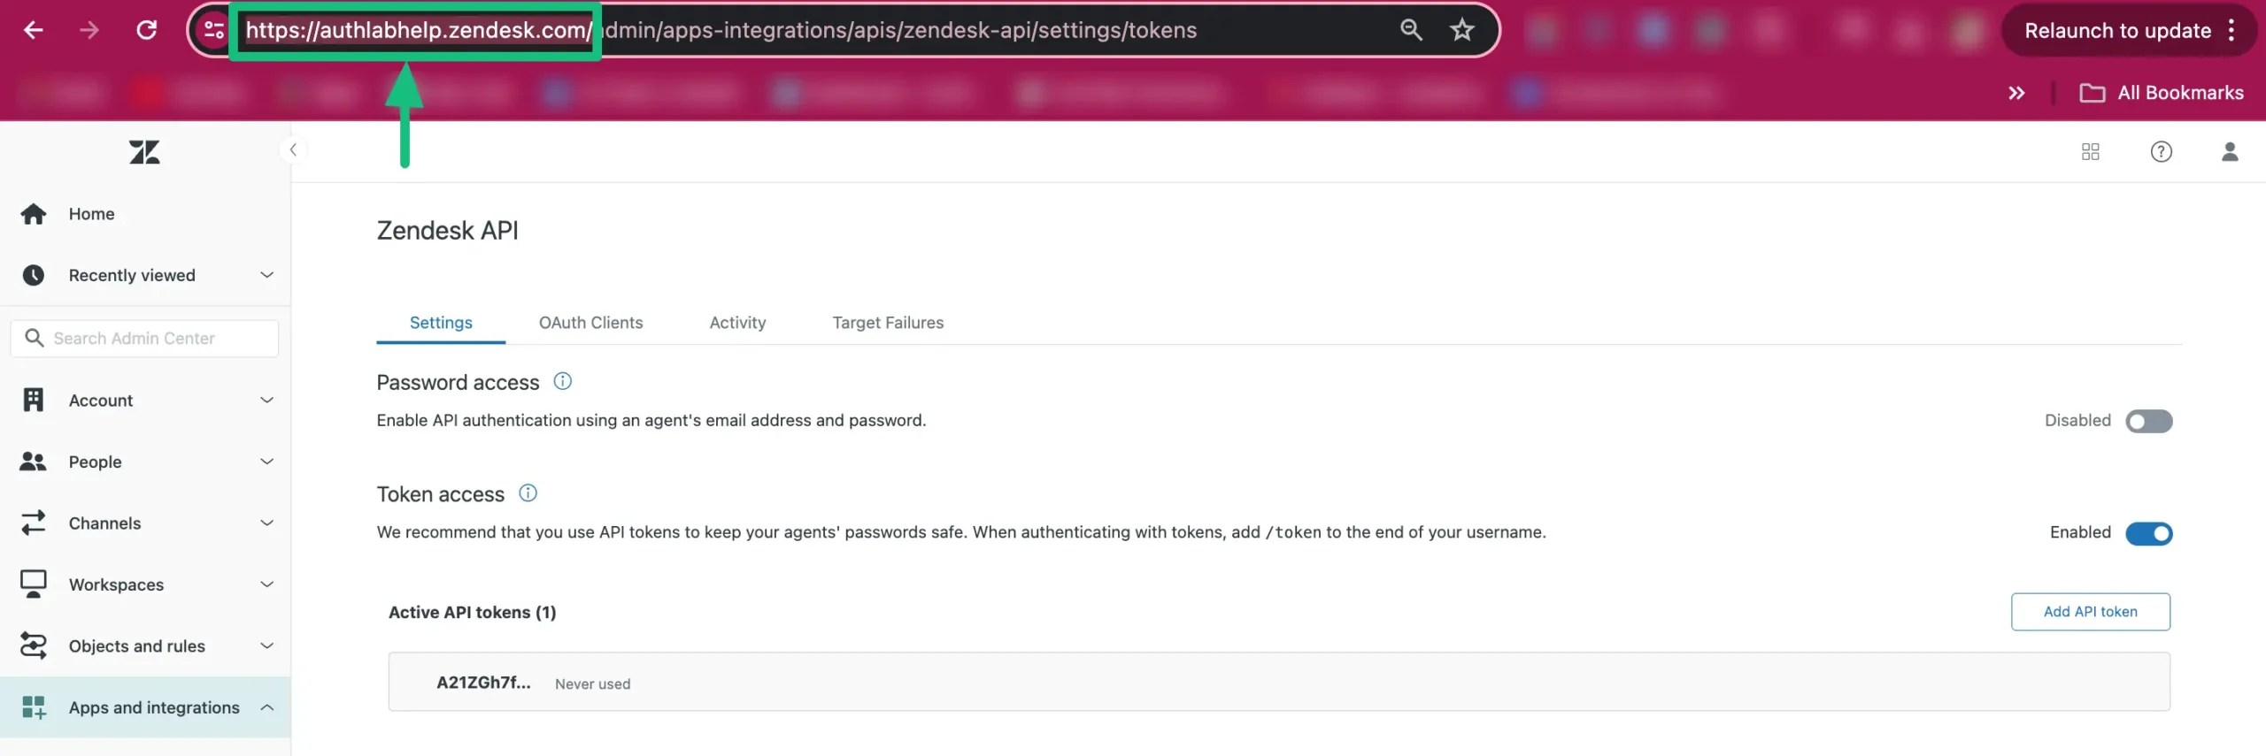Click the browser forward arrow
The width and height of the screenshot is (2266, 756).
click(89, 30)
